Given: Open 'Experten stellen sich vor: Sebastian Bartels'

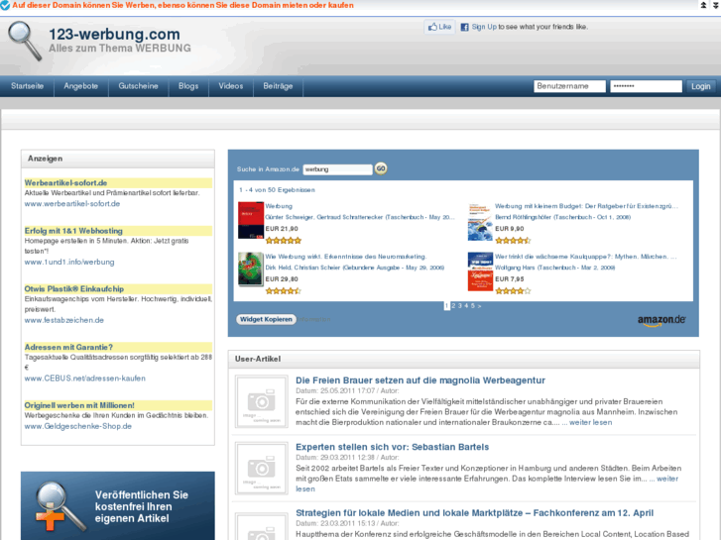Looking at the screenshot, I should pyautogui.click(x=392, y=447).
